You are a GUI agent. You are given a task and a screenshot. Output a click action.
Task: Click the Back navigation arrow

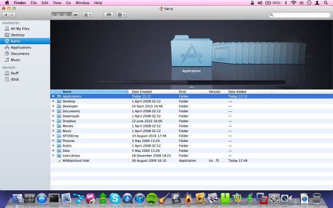pyautogui.click(x=7, y=15)
